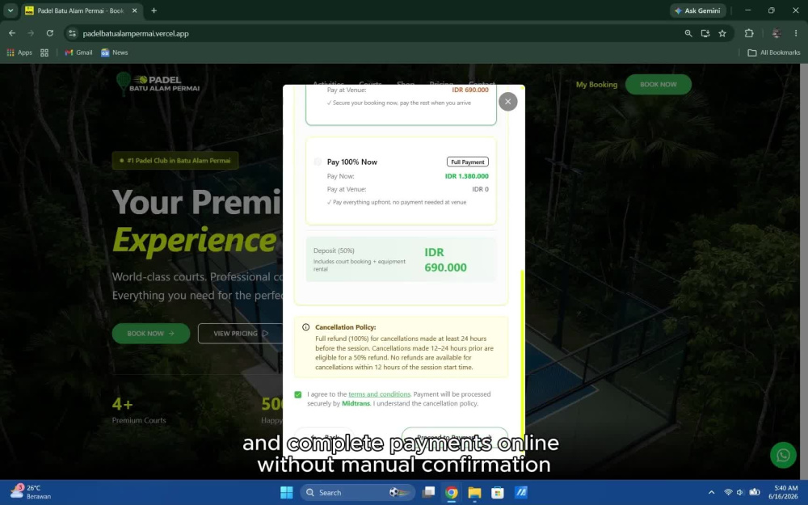Click the install app icon in address bar
The width and height of the screenshot is (808, 505).
705,33
